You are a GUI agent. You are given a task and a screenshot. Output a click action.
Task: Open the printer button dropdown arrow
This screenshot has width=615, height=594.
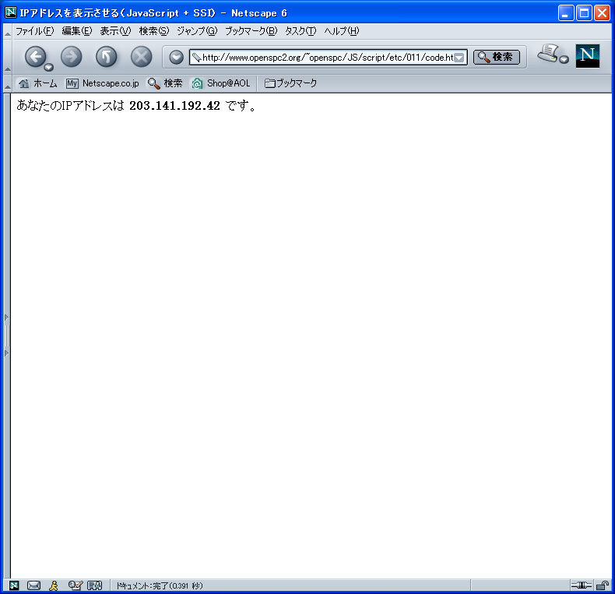564,60
